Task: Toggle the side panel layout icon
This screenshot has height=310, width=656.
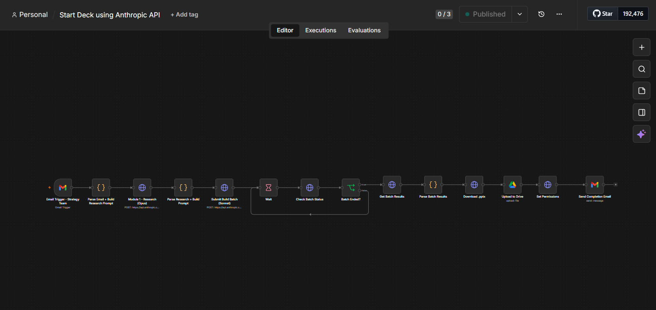Action: point(642,112)
